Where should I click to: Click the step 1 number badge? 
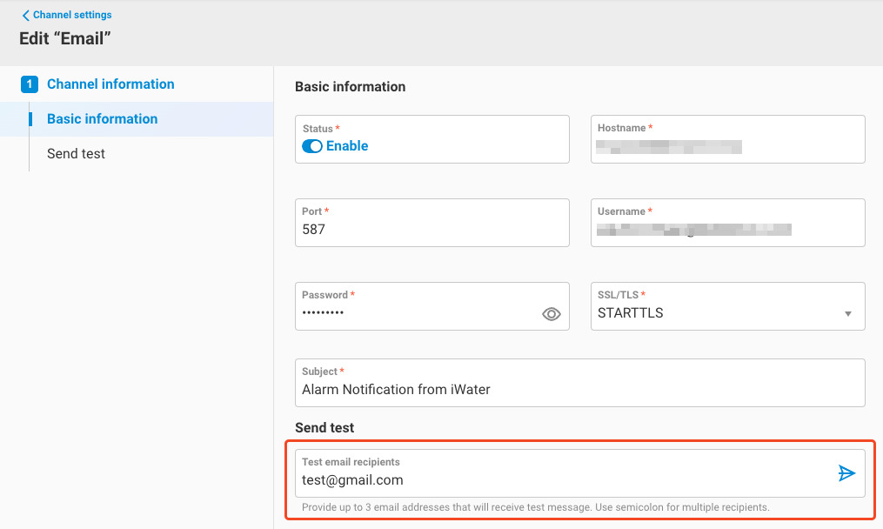click(x=30, y=84)
